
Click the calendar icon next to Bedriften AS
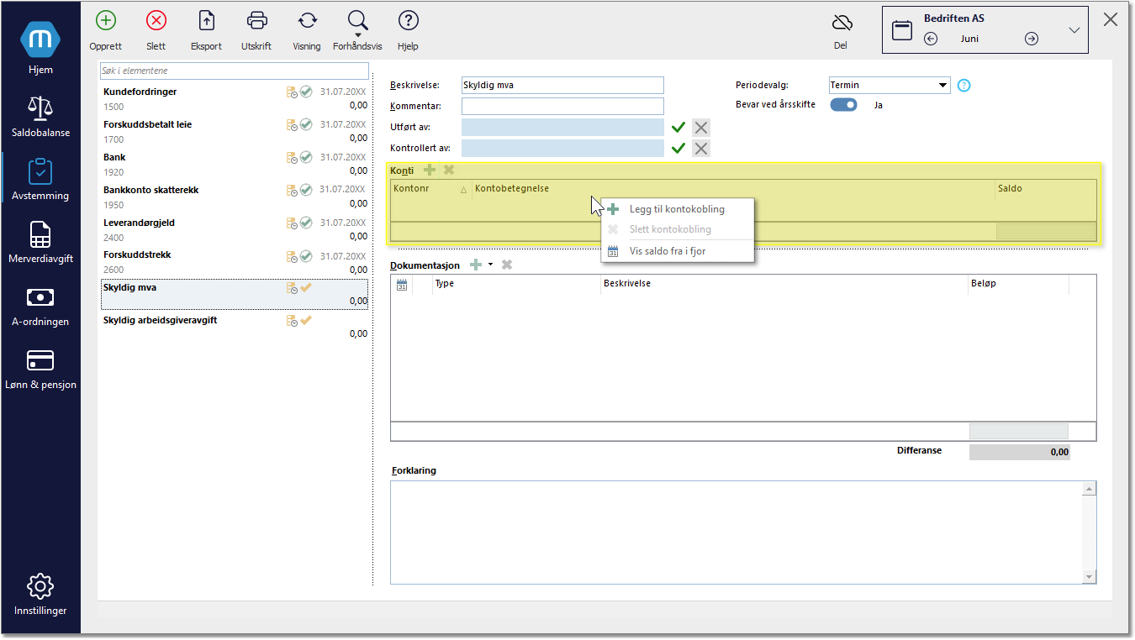(x=902, y=30)
